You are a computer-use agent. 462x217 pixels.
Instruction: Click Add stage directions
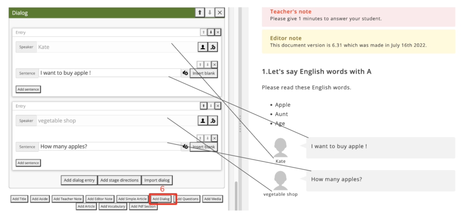point(119,180)
